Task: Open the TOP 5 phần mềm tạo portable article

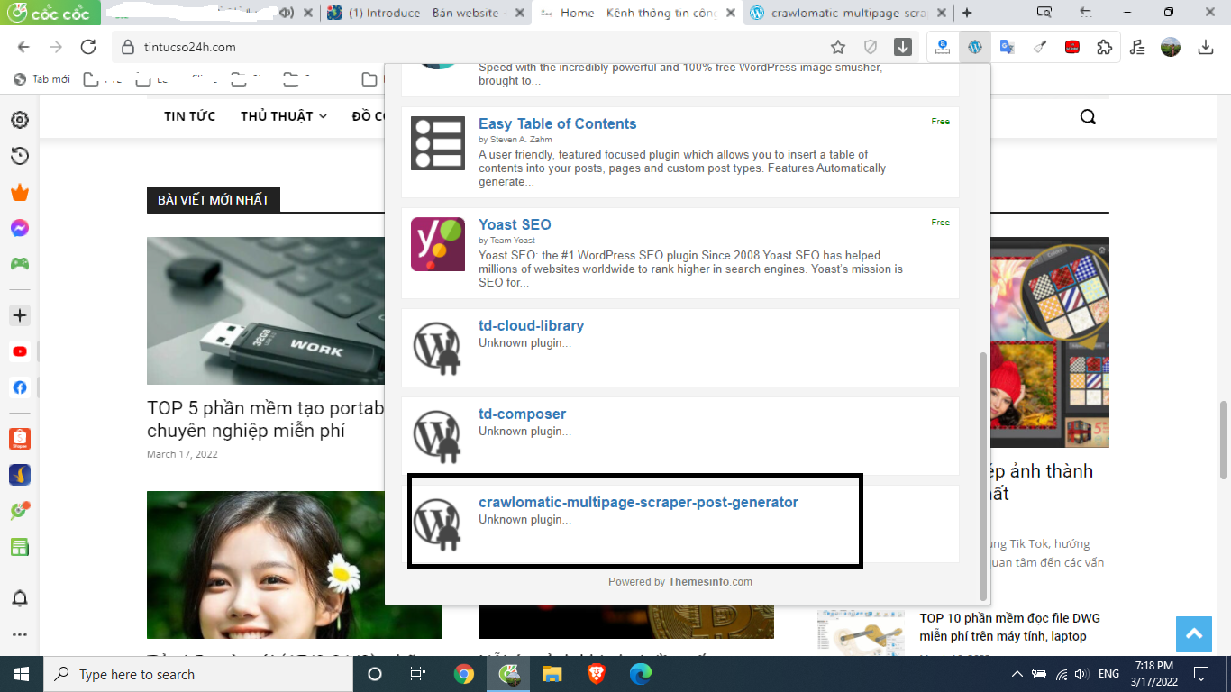Action: pos(266,419)
